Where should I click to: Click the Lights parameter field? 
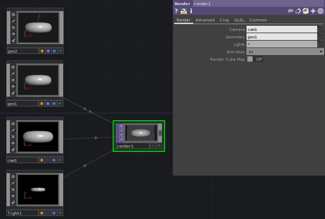tap(282, 44)
